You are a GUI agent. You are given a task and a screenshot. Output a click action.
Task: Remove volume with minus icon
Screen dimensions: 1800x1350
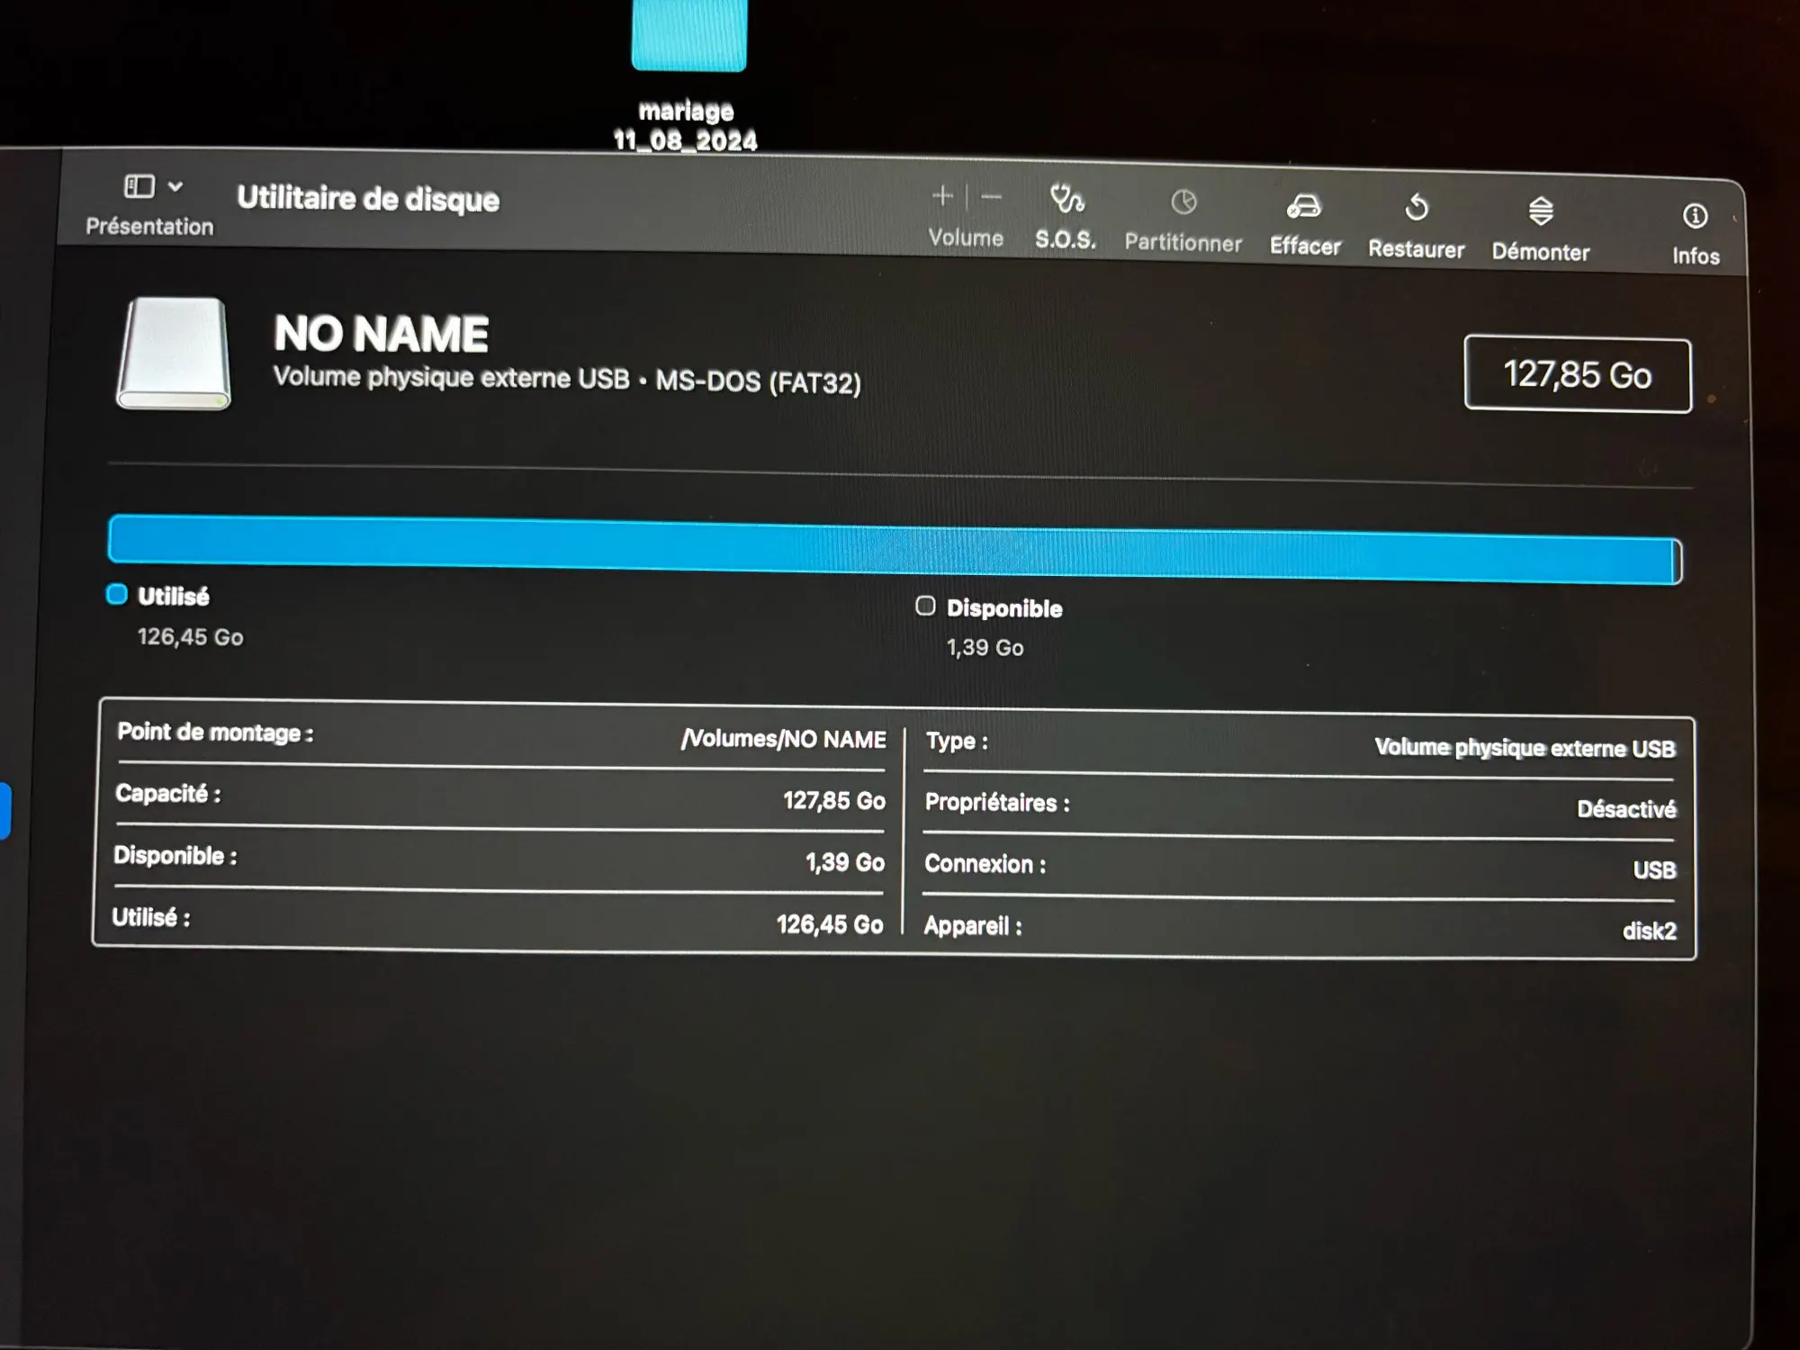[991, 196]
